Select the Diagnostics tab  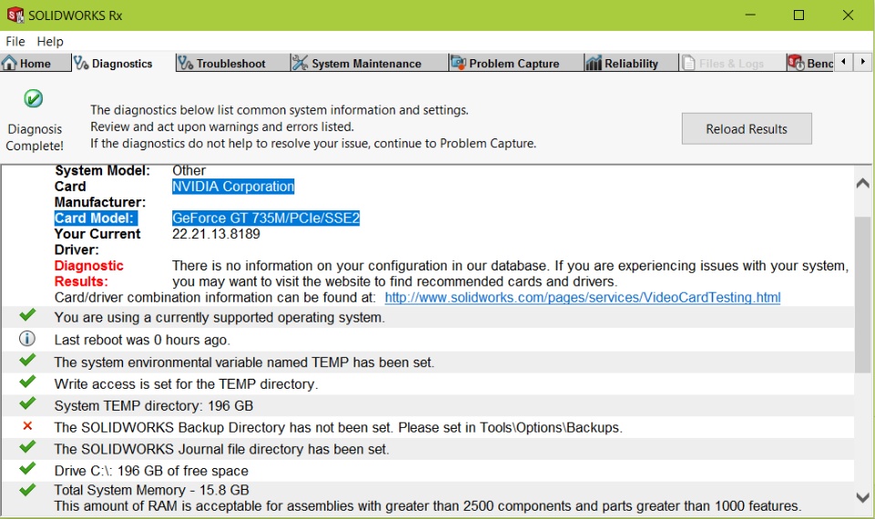point(122,63)
